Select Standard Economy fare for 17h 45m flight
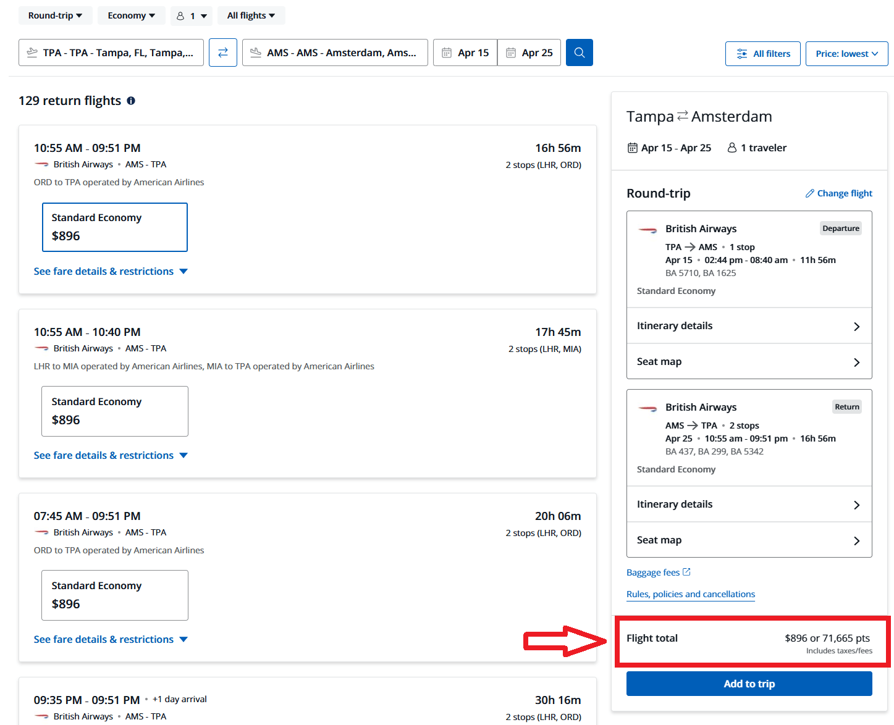Screen dimensions: 894x725 click(114, 411)
